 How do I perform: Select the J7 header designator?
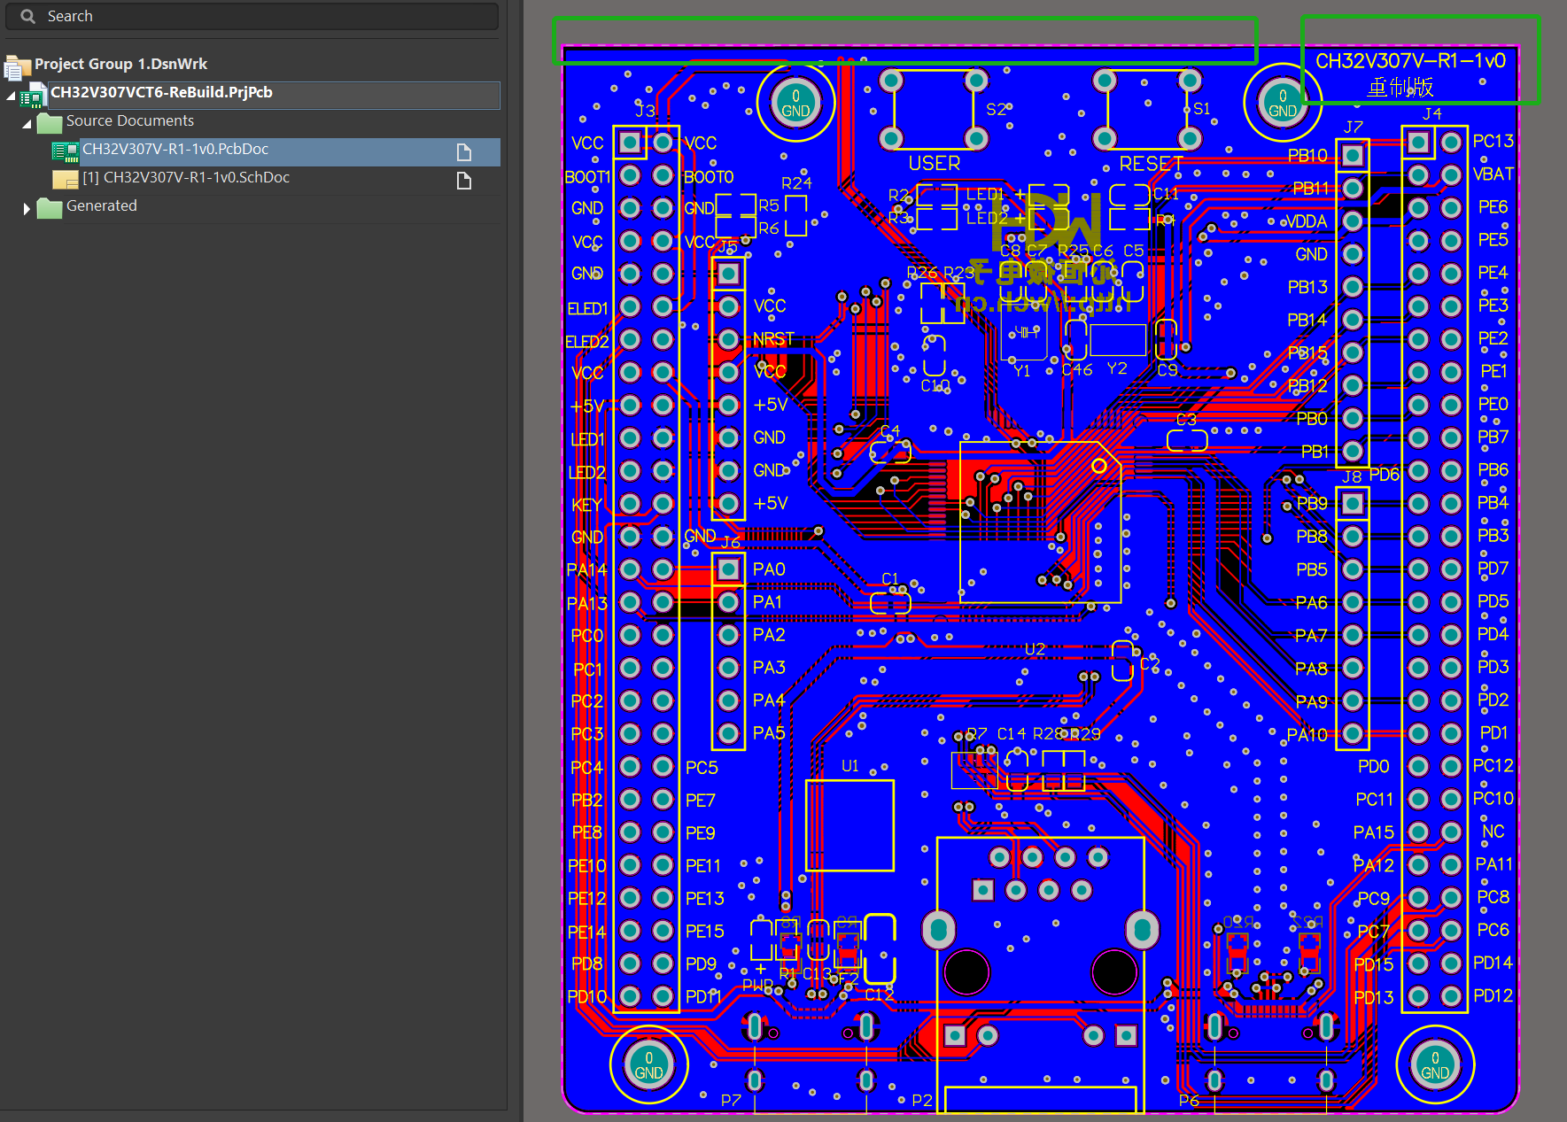pos(1354,127)
